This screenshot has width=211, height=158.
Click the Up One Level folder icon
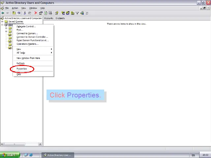(x=14, y=13)
